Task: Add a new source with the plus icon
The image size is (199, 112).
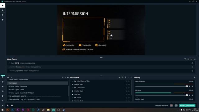Action: (x=125, y=77)
